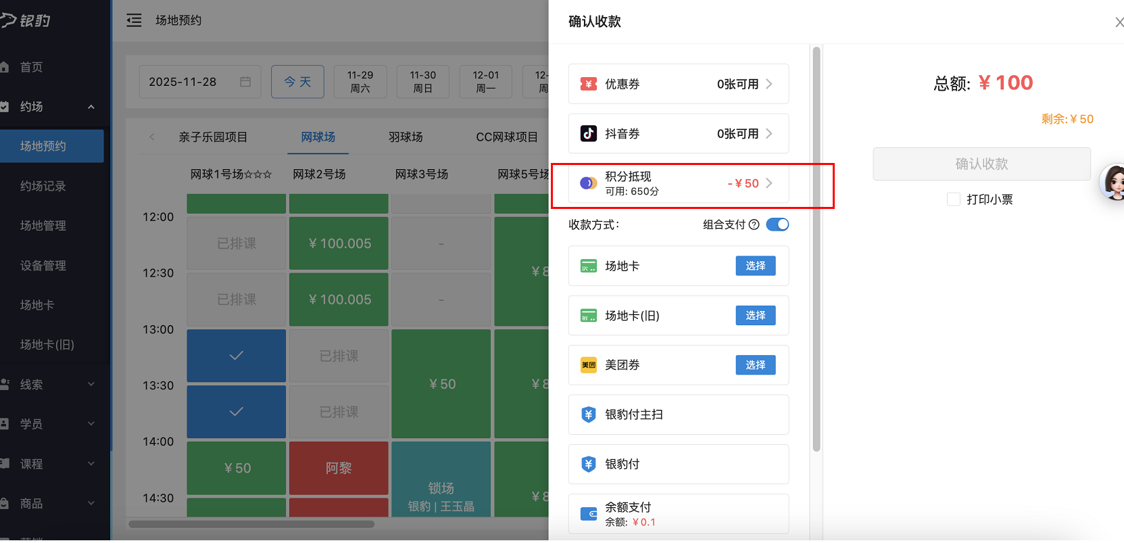Click the coupon 优惠券 red icon
The height and width of the screenshot is (543, 1124).
click(588, 84)
